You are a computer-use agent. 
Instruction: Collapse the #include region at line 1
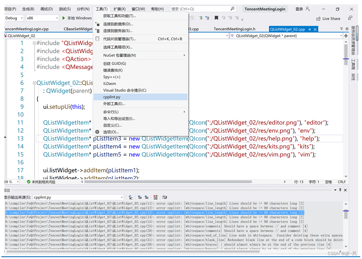tap(34, 43)
